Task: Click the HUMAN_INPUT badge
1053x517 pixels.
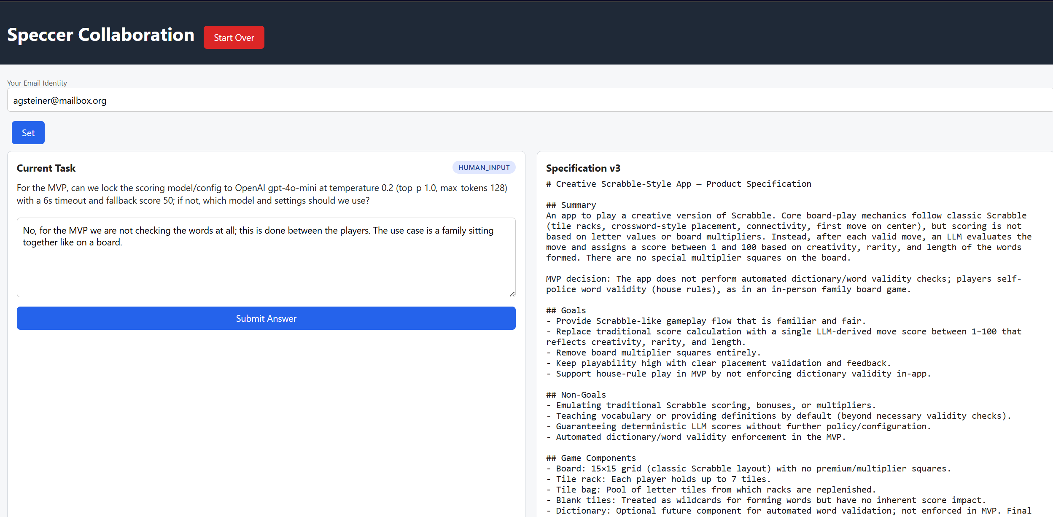Action: point(484,167)
